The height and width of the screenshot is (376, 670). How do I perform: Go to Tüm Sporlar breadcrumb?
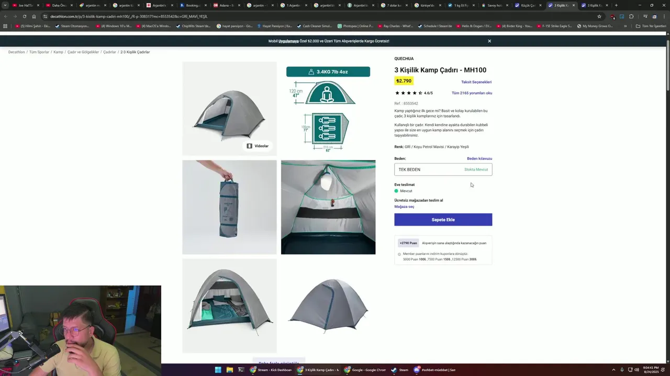tap(39, 52)
